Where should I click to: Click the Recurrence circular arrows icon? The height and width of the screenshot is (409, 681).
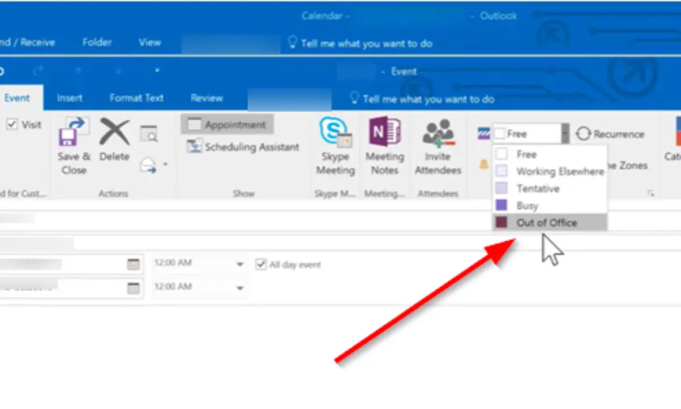click(583, 134)
